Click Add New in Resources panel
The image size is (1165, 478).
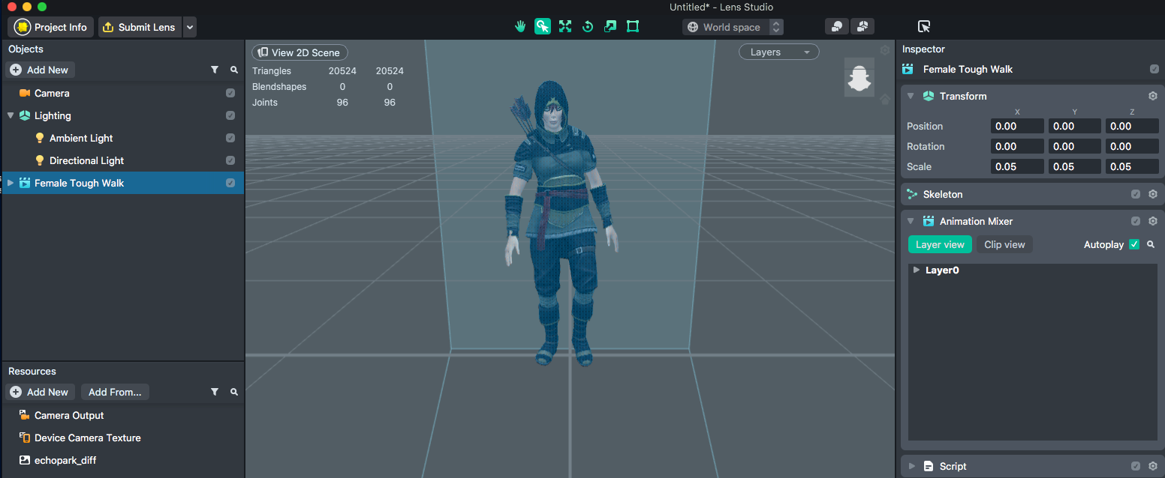[40, 392]
